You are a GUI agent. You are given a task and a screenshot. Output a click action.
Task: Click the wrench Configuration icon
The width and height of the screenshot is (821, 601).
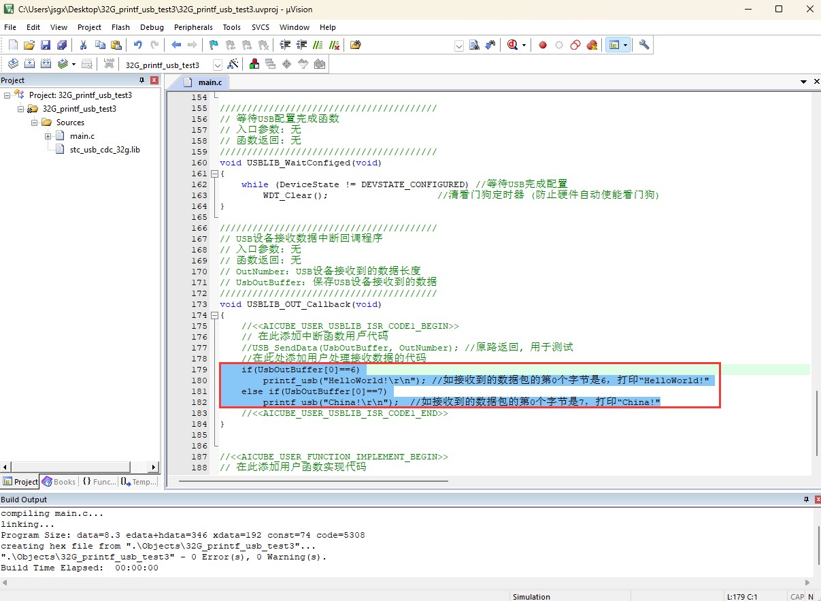click(644, 45)
